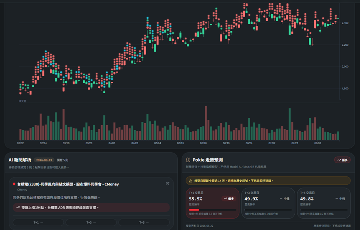This screenshot has width=360, height=230.
Task: Click the 49.8% win rate value
Action: tap(307, 199)
